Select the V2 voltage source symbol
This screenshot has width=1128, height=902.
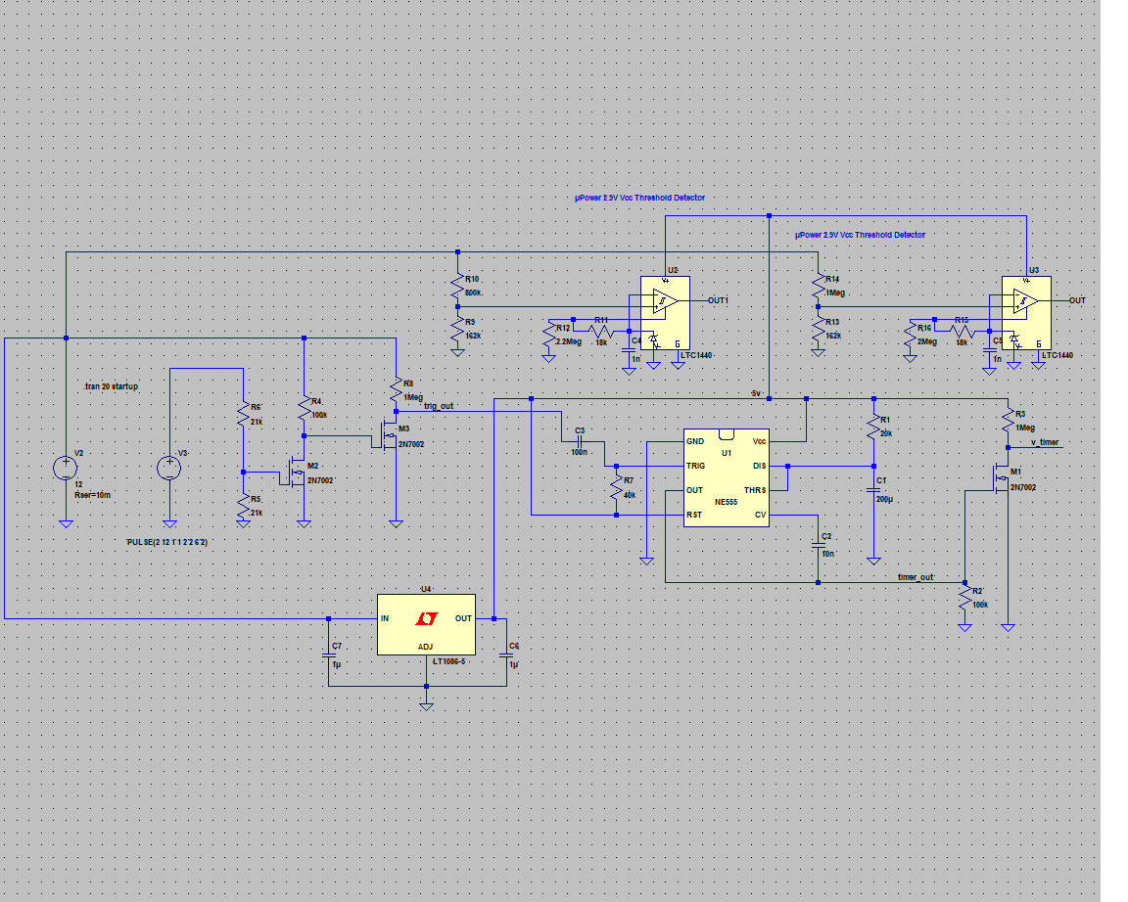(66, 468)
